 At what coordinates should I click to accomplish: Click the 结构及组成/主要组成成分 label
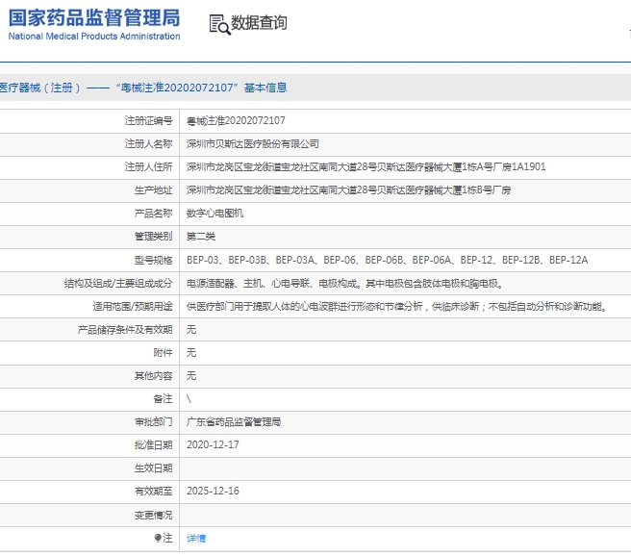[x=118, y=283]
